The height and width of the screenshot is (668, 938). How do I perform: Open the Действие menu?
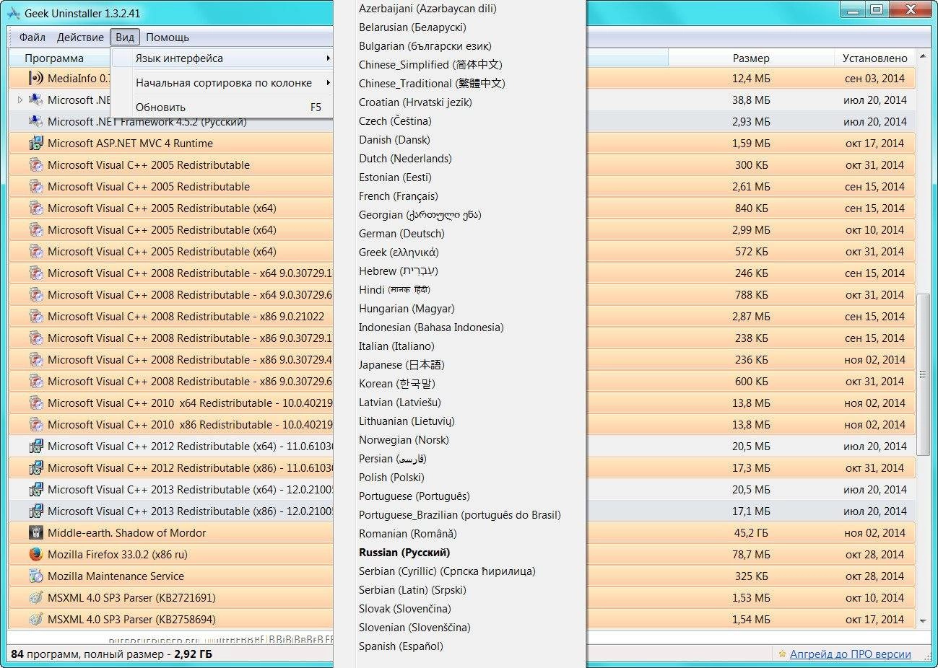coord(80,37)
